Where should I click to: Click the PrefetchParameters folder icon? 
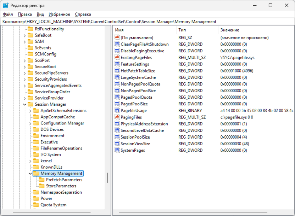41,180
